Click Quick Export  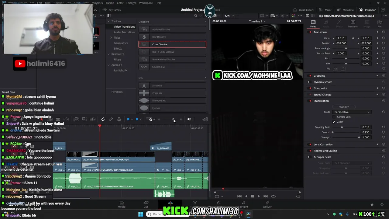tap(303, 10)
